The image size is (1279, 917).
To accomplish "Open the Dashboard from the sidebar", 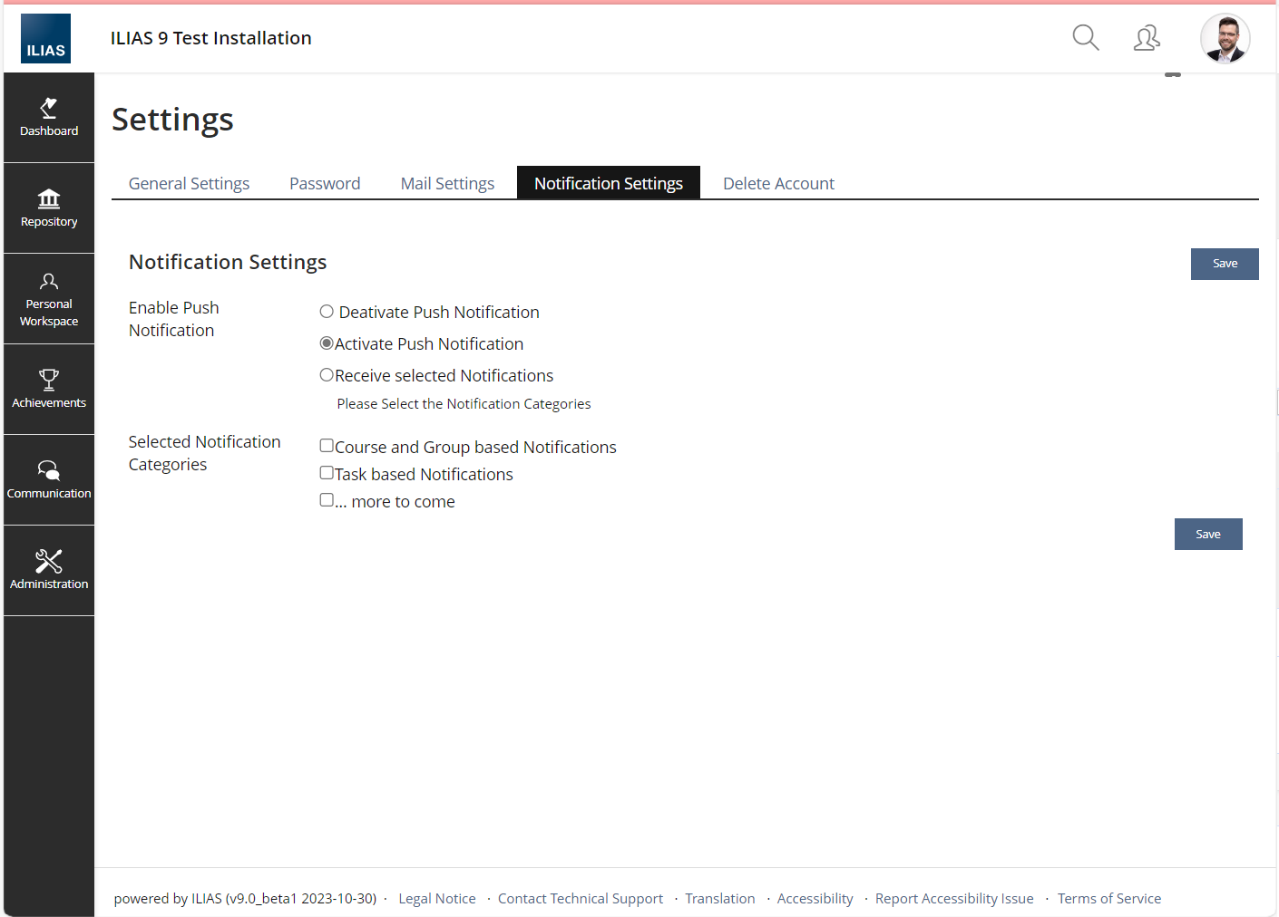I will (x=49, y=118).
